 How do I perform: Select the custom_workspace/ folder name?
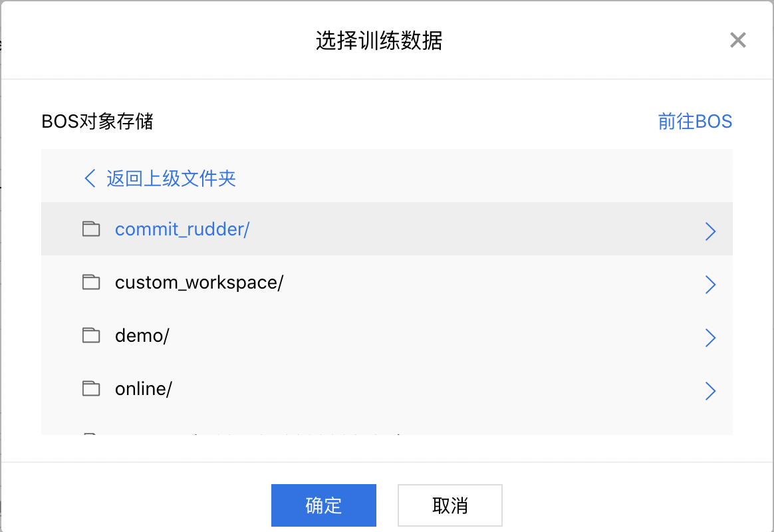199,283
